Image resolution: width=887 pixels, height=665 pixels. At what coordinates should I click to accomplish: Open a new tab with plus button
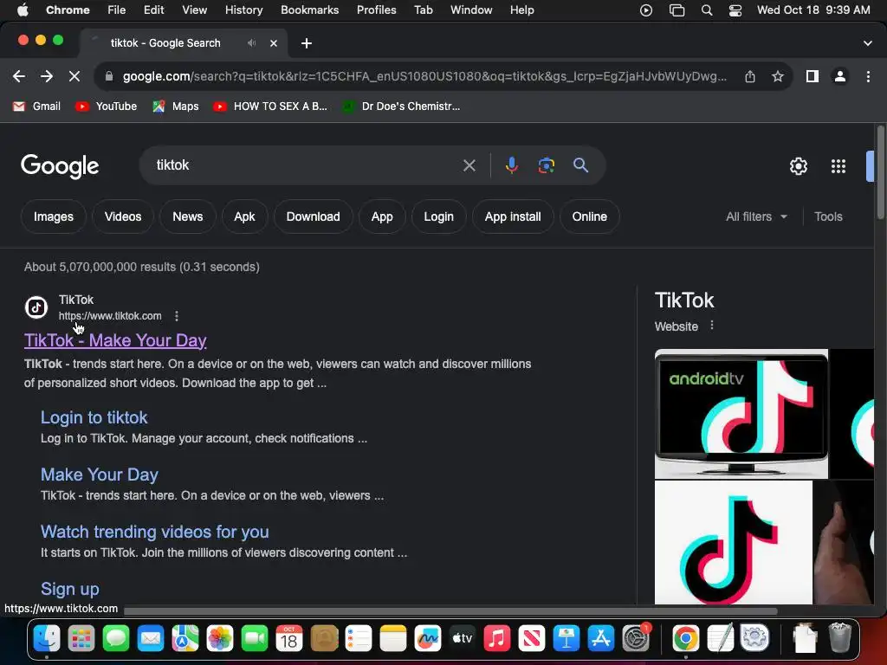click(x=306, y=43)
